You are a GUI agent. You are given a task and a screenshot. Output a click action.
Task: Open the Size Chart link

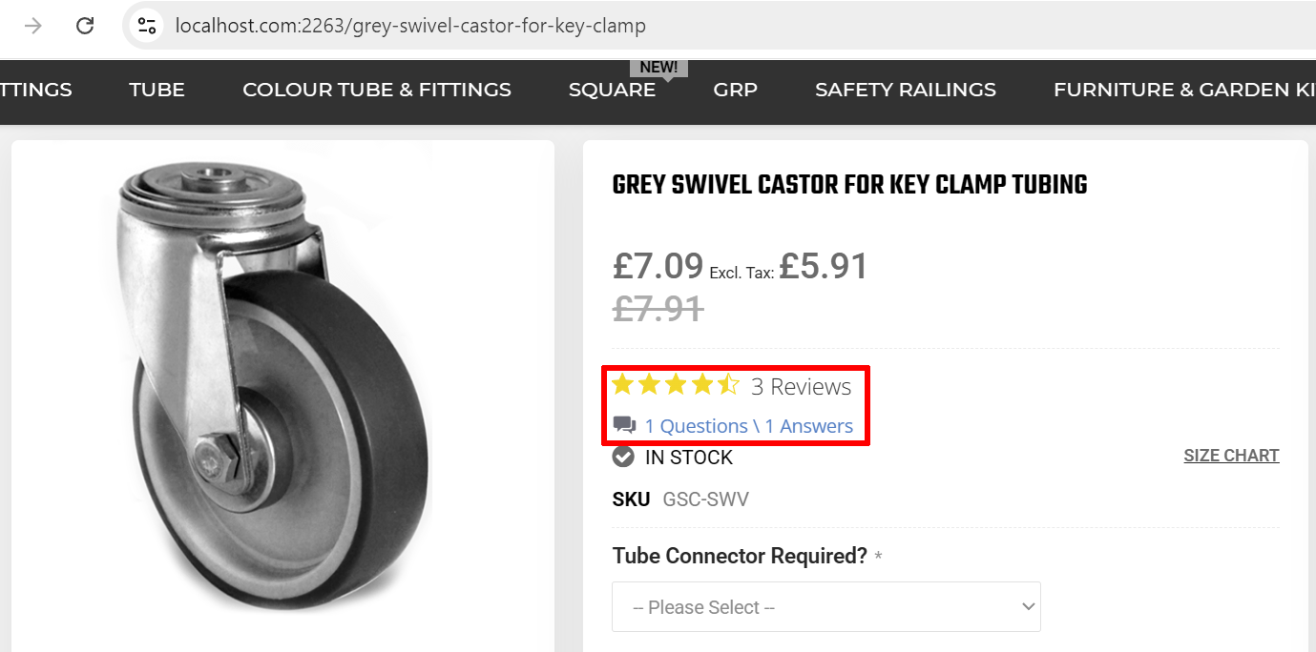(x=1231, y=456)
